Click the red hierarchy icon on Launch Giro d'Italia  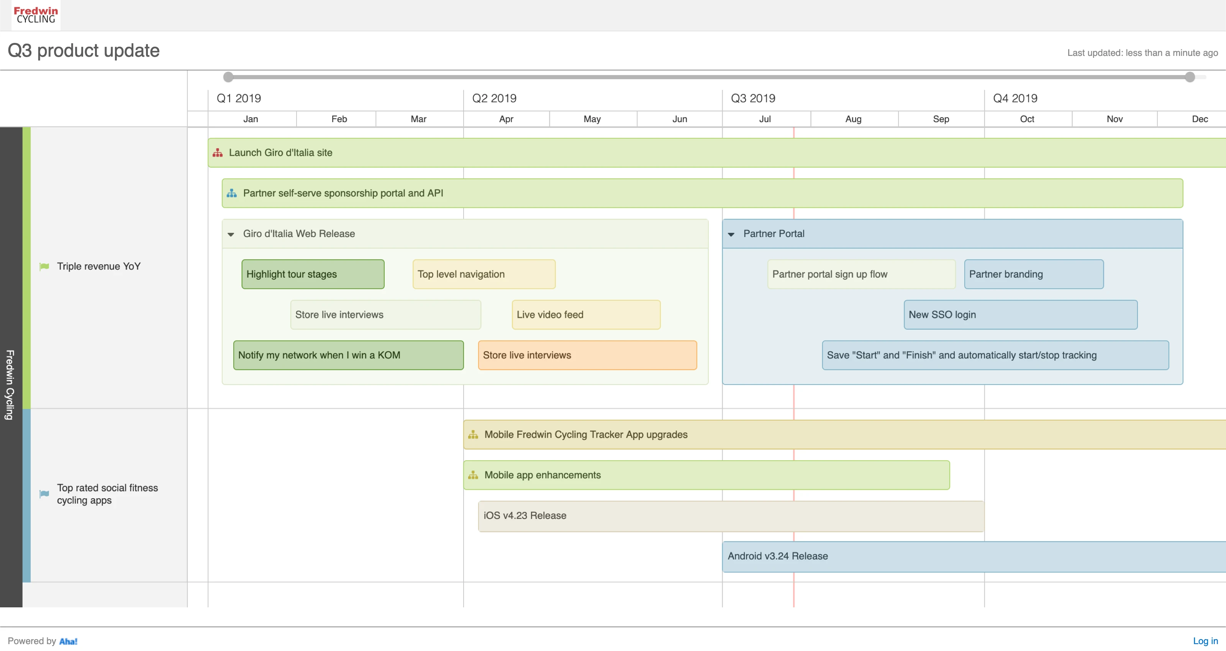coord(218,153)
